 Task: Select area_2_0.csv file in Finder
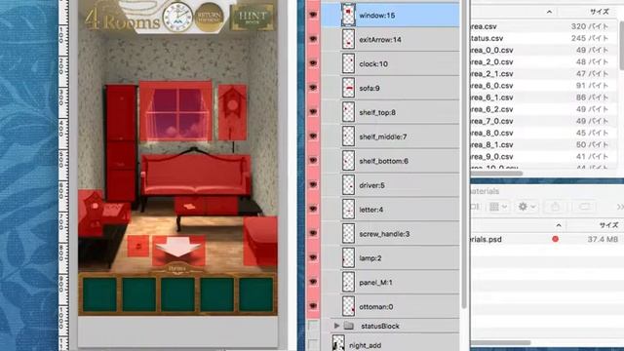click(544, 62)
